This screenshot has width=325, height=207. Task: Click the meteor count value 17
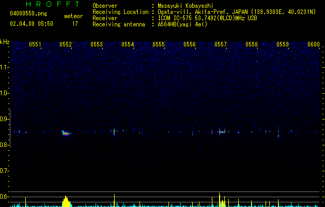[x=75, y=24]
